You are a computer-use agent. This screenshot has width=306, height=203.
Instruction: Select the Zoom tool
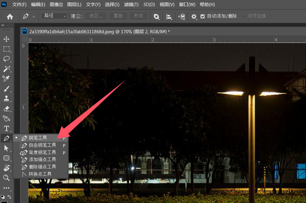click(6, 178)
